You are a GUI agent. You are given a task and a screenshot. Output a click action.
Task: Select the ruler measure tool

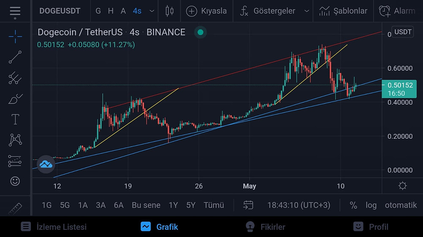(x=15, y=208)
